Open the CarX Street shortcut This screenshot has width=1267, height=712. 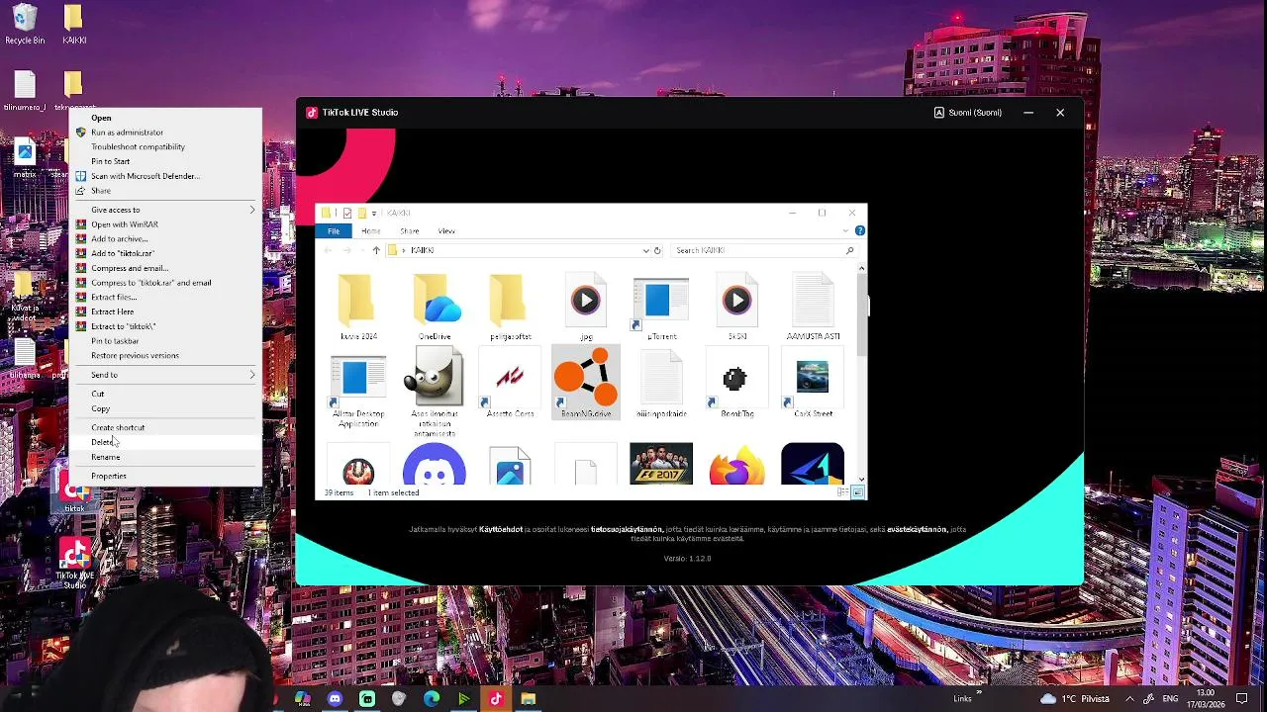813,382
